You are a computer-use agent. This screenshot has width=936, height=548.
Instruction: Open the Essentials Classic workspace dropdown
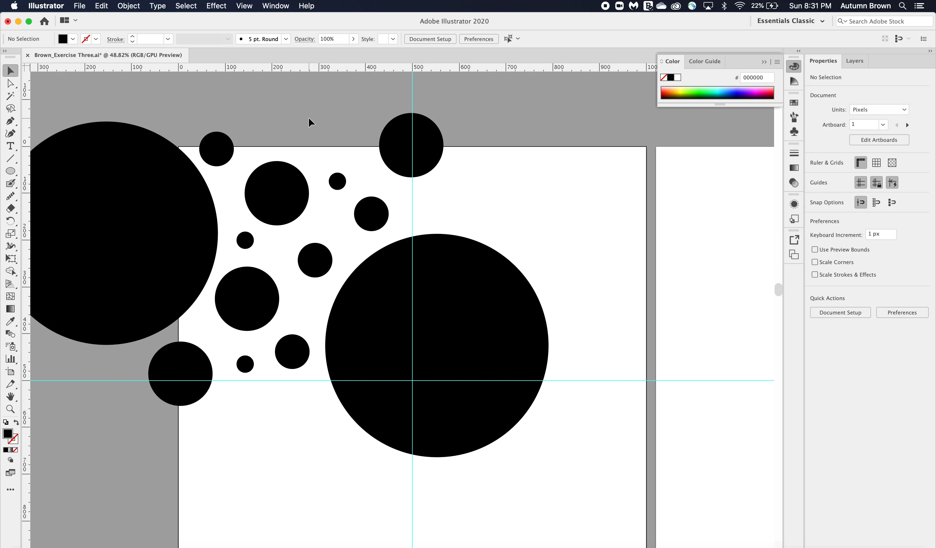[x=791, y=21]
